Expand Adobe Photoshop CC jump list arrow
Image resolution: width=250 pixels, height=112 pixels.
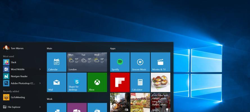pos(40,83)
